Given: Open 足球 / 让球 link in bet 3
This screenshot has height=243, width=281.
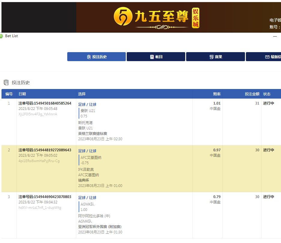Looking at the screenshot, I should pyautogui.click(x=87, y=198).
